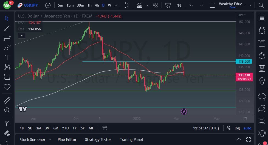This screenshot has width=268, height=145.
Task: Toggle the auto scale option
Action: 247,128
